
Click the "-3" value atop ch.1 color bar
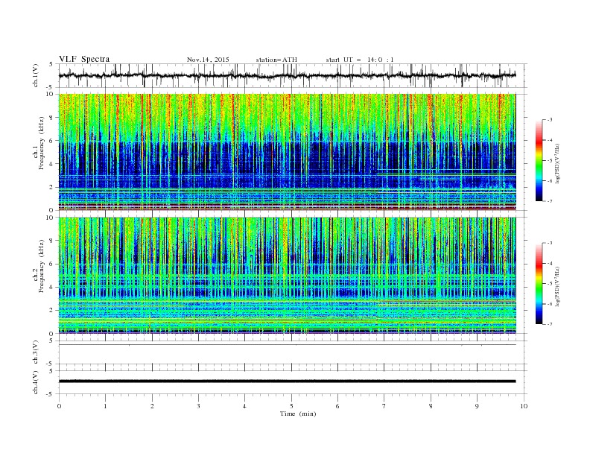click(550, 120)
